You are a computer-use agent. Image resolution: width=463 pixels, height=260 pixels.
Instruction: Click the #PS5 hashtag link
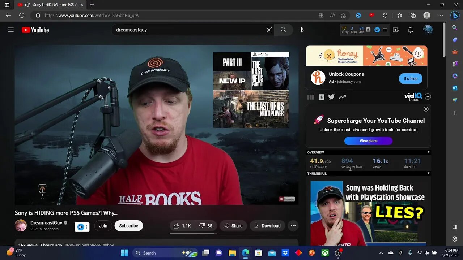69,245
